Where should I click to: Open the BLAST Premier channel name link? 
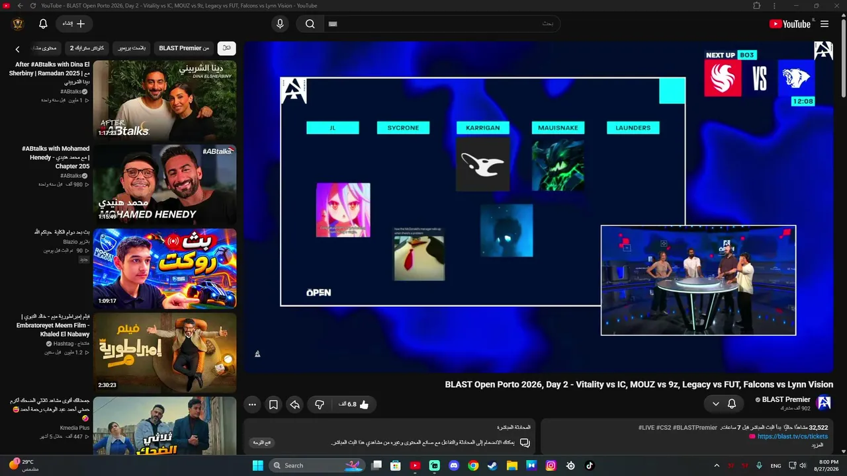[786, 399]
